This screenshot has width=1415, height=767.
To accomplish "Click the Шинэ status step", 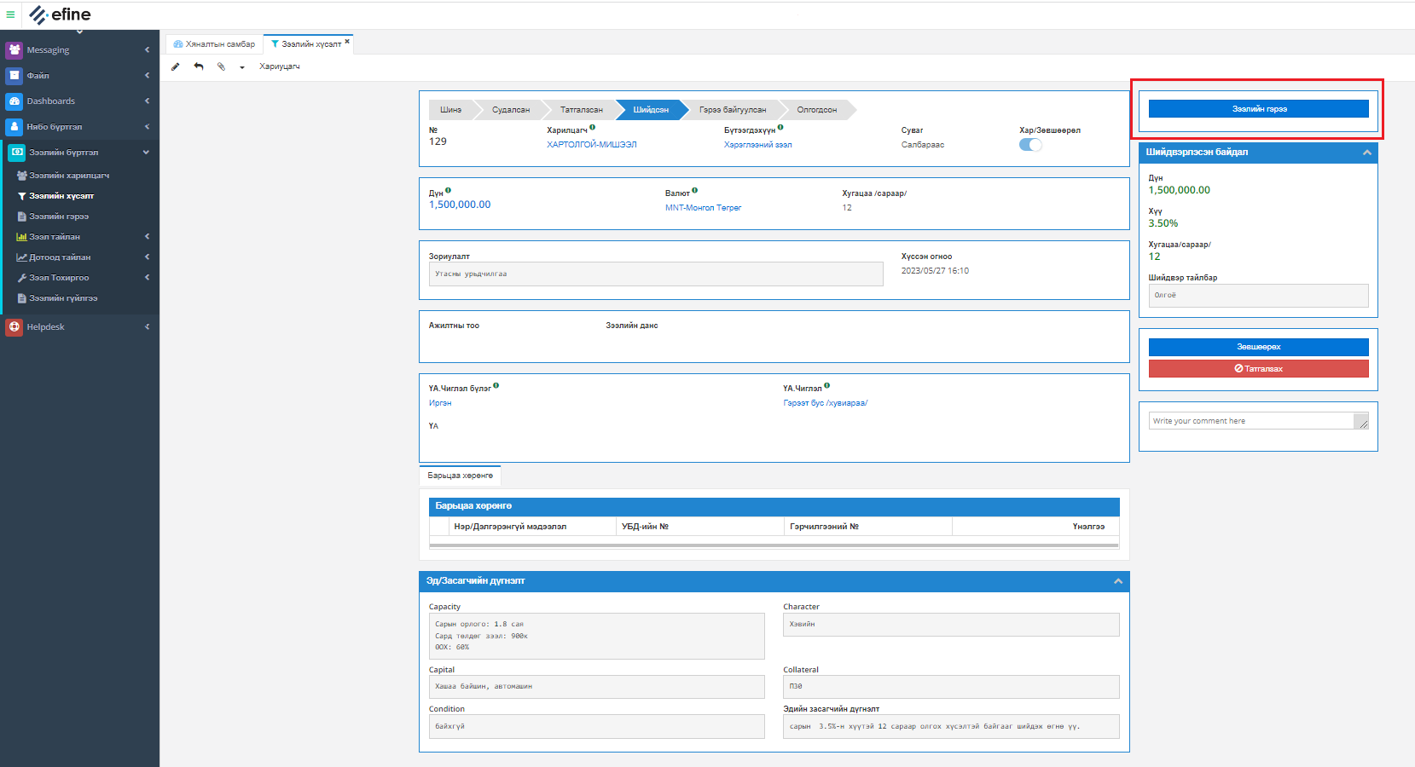I will point(450,110).
